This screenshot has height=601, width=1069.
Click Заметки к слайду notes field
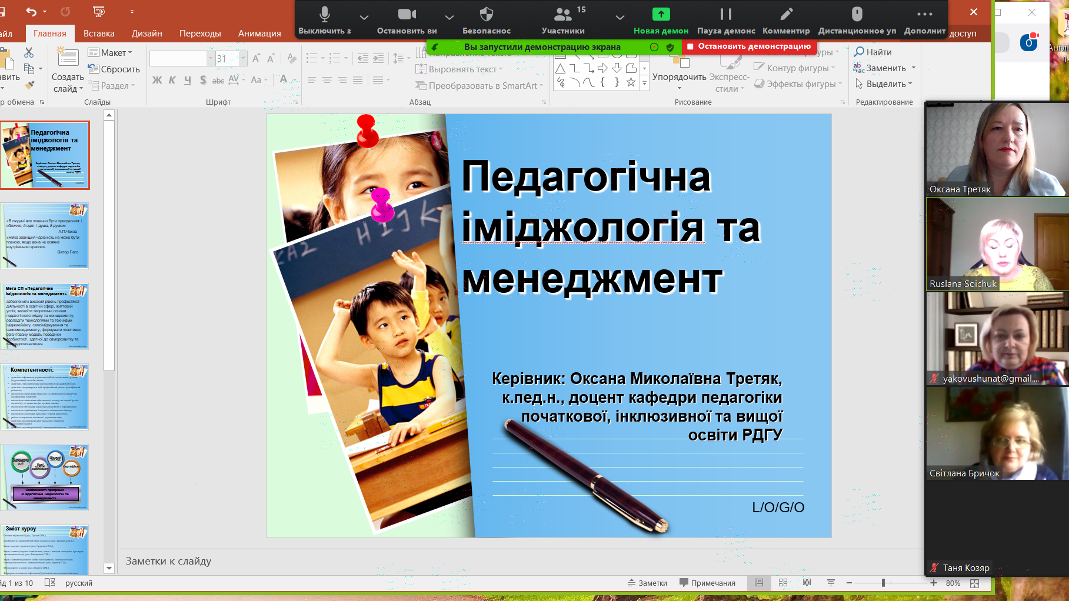point(521,562)
